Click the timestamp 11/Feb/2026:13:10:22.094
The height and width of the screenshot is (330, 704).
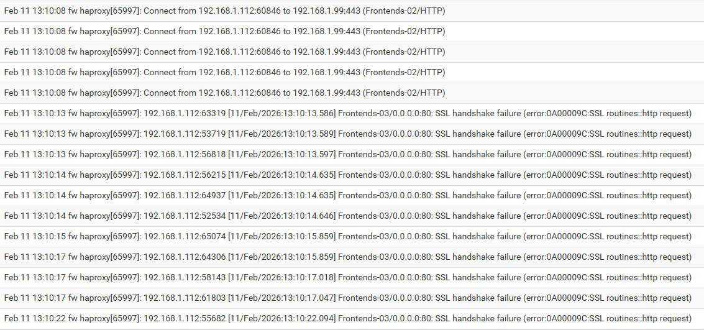(x=281, y=318)
